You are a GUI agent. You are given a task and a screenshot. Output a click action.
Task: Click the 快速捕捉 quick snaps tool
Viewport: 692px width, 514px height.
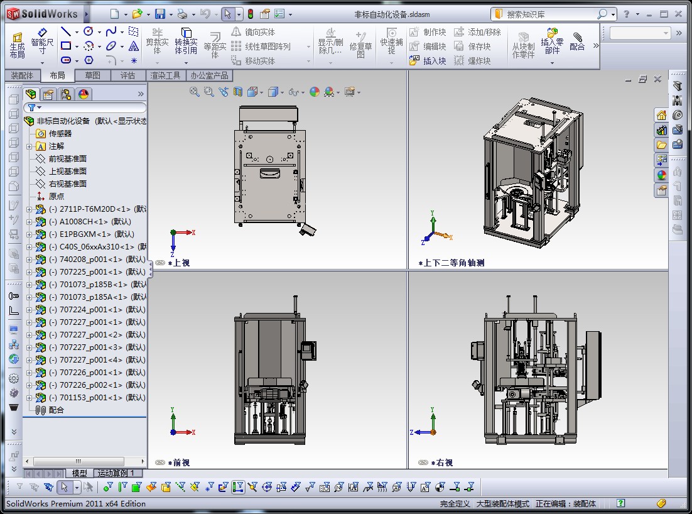[391, 42]
